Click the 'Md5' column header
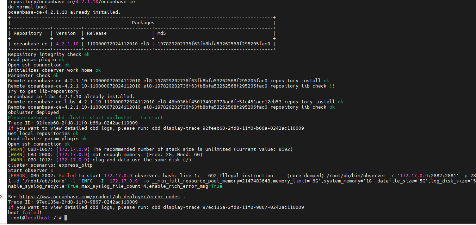This screenshot has height=225, width=476. 162,33
